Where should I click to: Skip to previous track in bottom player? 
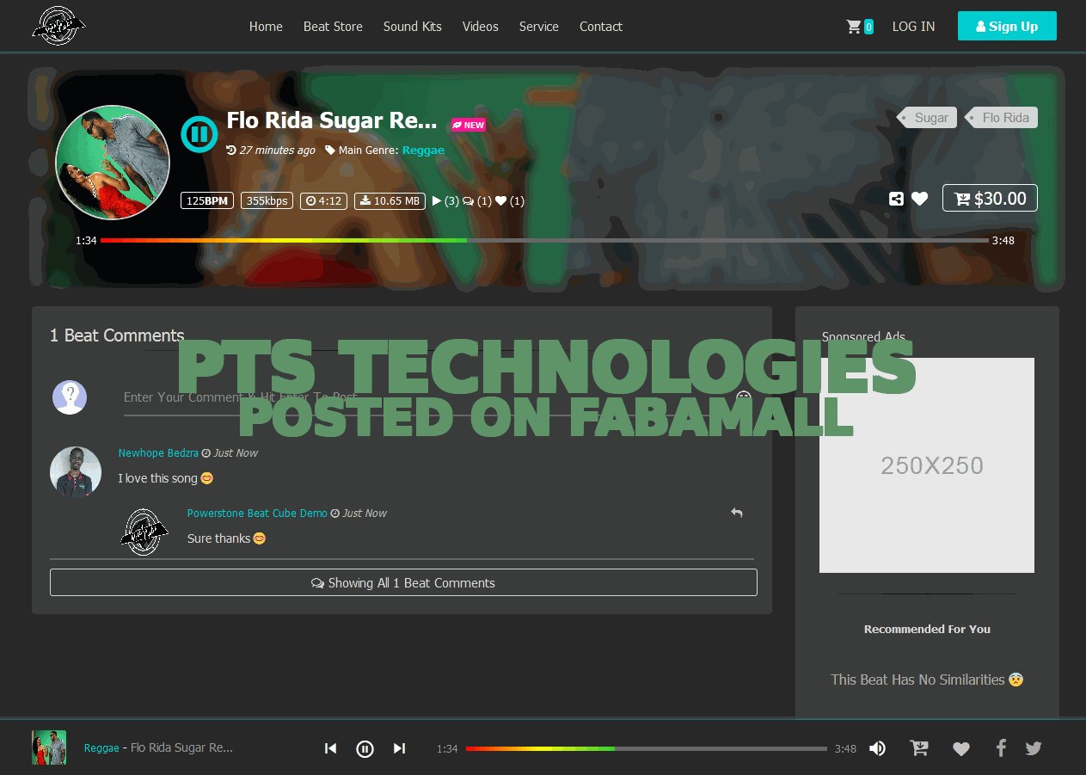(330, 748)
